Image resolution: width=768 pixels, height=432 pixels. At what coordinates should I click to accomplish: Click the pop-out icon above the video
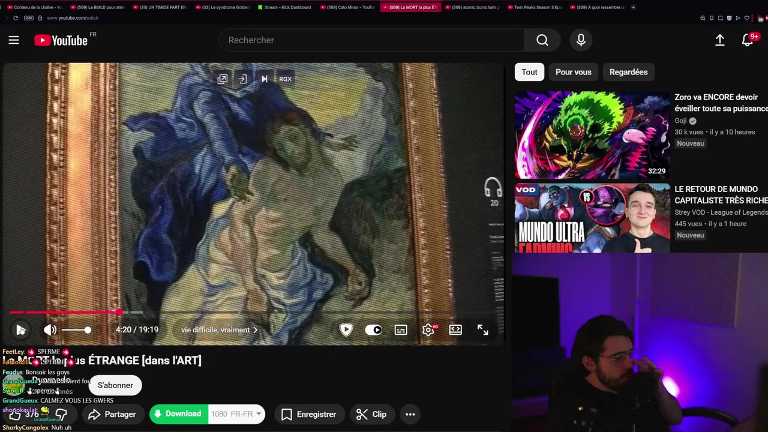(x=223, y=79)
